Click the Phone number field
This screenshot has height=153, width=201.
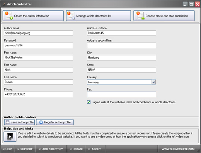point(38,94)
